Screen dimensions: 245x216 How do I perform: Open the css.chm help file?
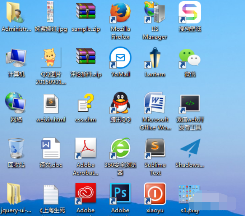tap(85, 103)
